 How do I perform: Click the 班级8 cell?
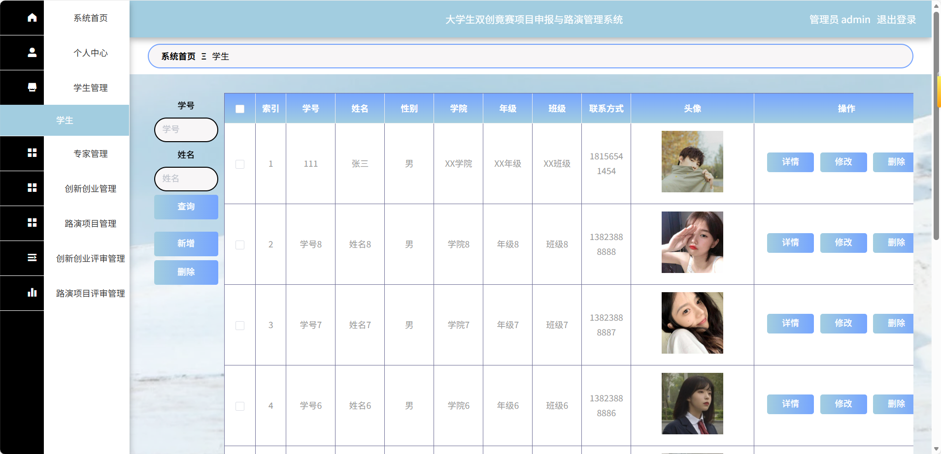(x=557, y=244)
